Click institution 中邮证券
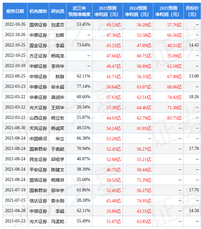This screenshot has width=201, height=229. point(38,66)
